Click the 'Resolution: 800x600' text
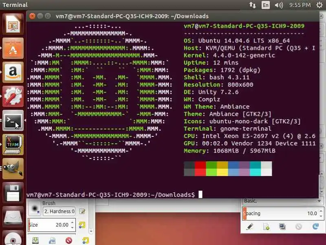This screenshot has width=326, height=245. (x=218, y=85)
